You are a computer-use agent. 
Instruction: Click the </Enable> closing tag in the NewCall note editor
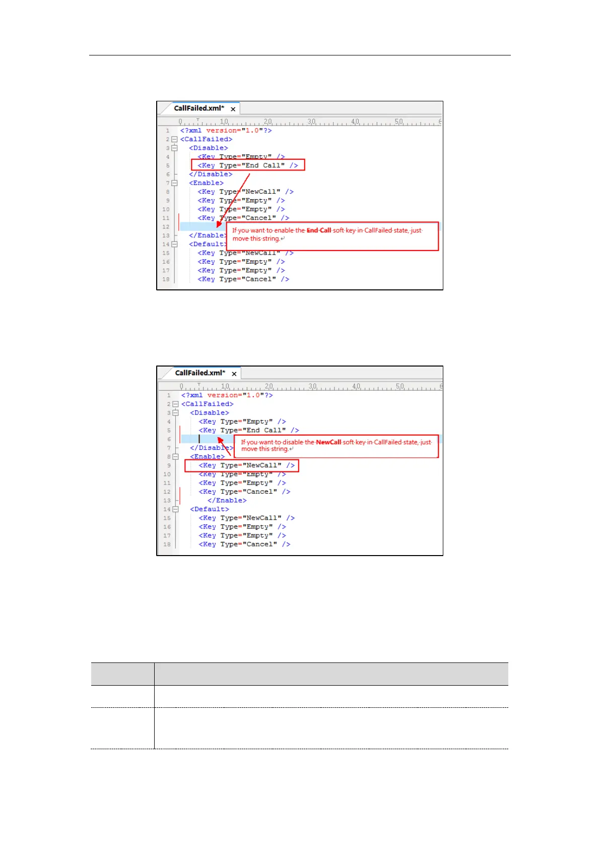[227, 501]
